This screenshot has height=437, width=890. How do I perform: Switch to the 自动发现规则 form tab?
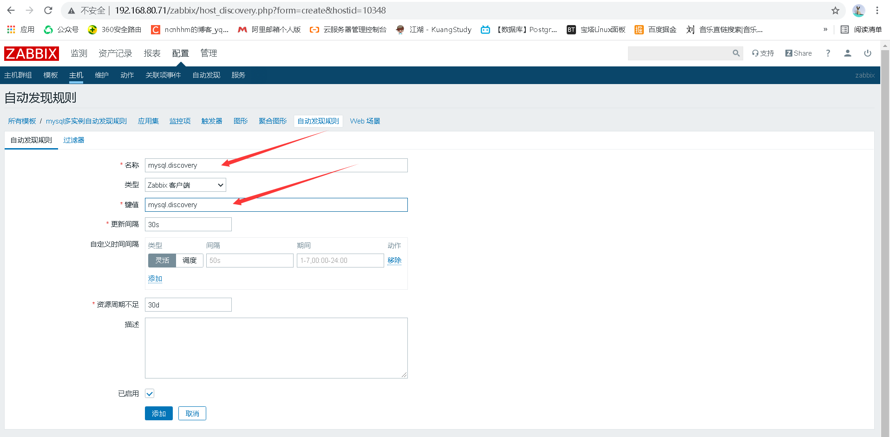click(31, 140)
